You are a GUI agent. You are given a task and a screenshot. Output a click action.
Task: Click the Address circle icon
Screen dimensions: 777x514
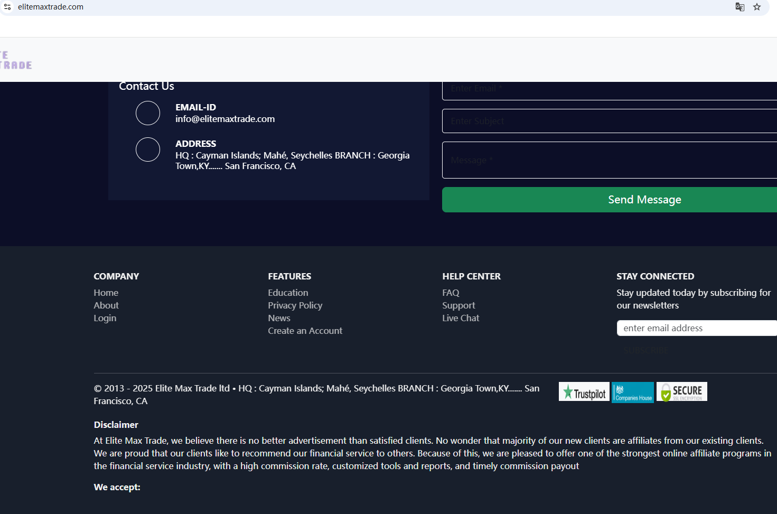148,149
